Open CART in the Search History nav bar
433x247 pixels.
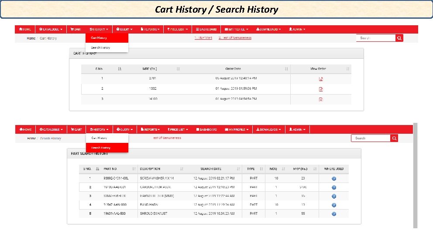point(76,129)
